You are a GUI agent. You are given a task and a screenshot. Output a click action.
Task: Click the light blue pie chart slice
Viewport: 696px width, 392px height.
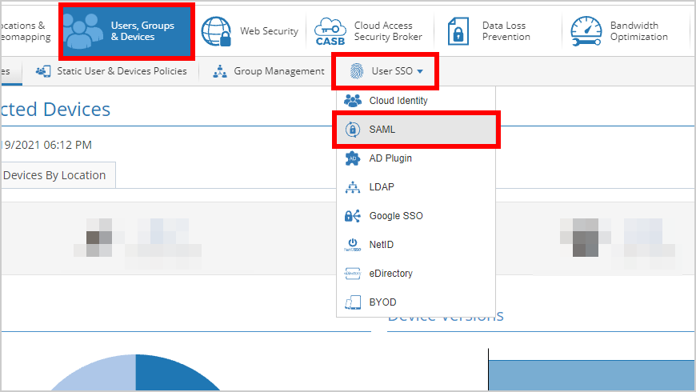click(x=104, y=375)
